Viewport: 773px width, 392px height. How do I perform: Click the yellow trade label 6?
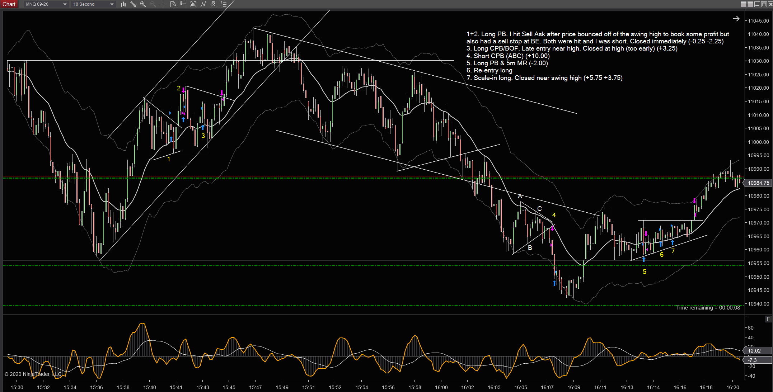pyautogui.click(x=662, y=255)
